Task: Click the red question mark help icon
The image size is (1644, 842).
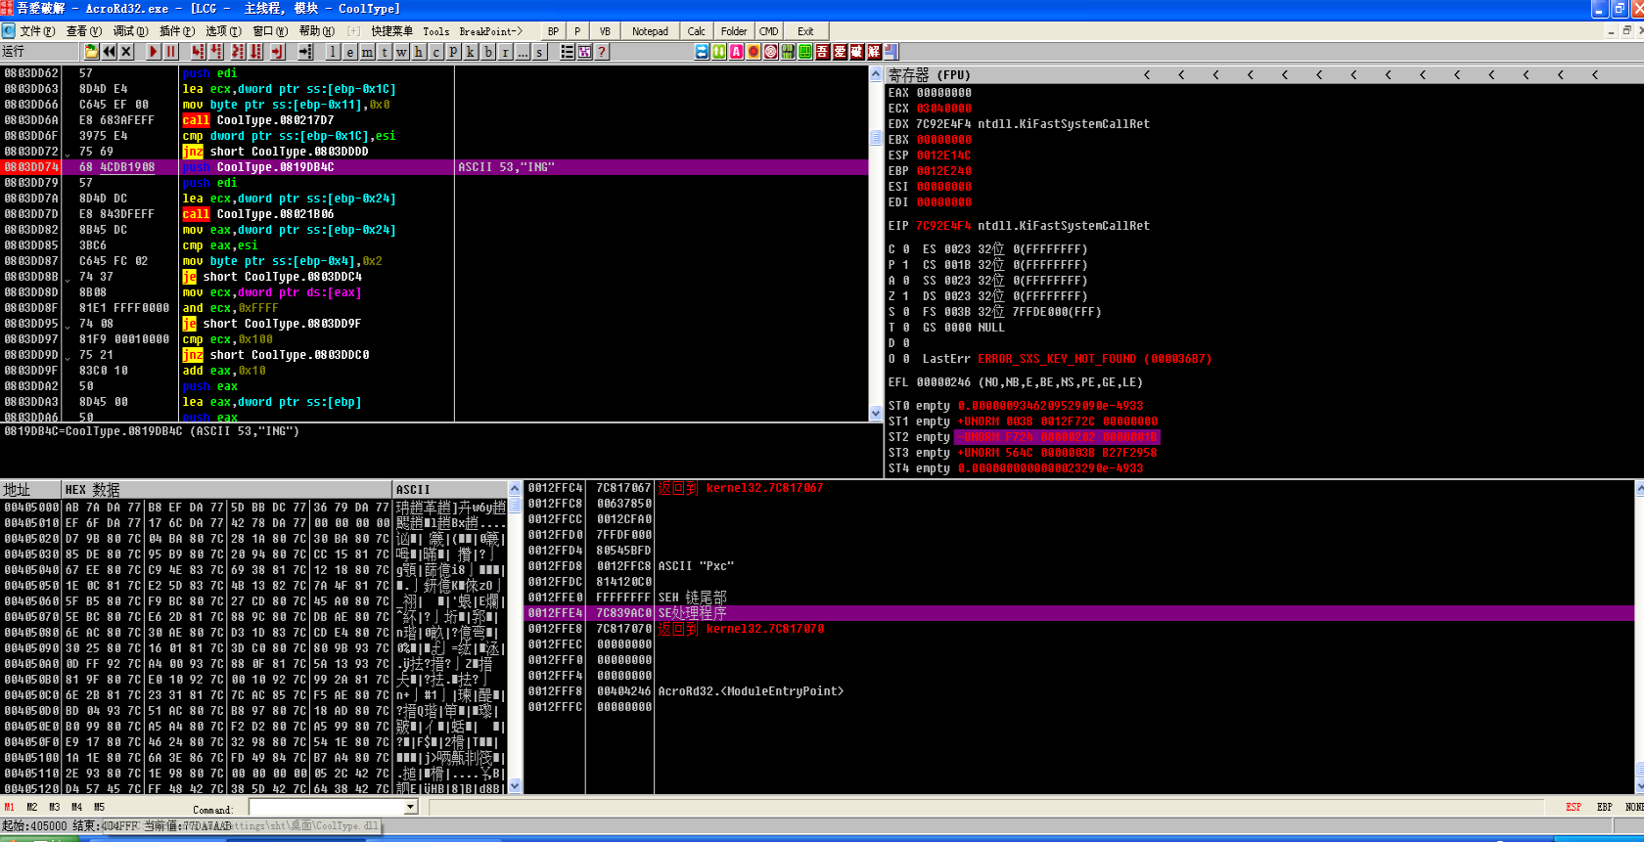Action: click(602, 52)
